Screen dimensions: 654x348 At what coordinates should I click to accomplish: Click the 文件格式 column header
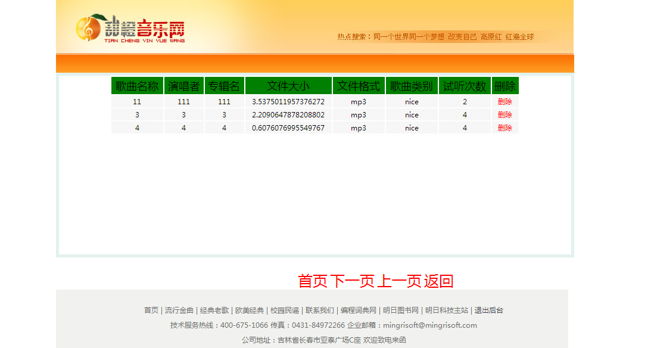(x=359, y=86)
